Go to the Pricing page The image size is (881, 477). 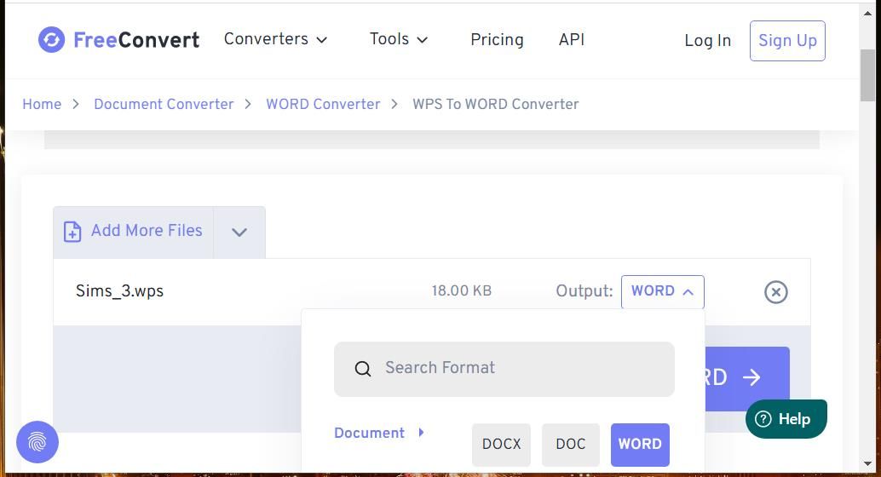coord(497,39)
